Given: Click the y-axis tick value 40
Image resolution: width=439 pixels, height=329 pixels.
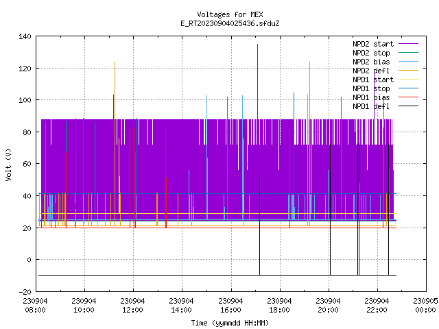Looking at the screenshot, I should coord(27,196).
